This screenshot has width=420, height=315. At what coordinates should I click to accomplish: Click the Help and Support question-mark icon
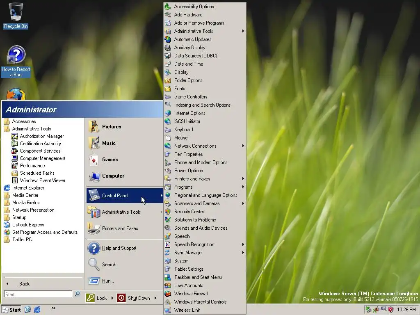point(94,248)
